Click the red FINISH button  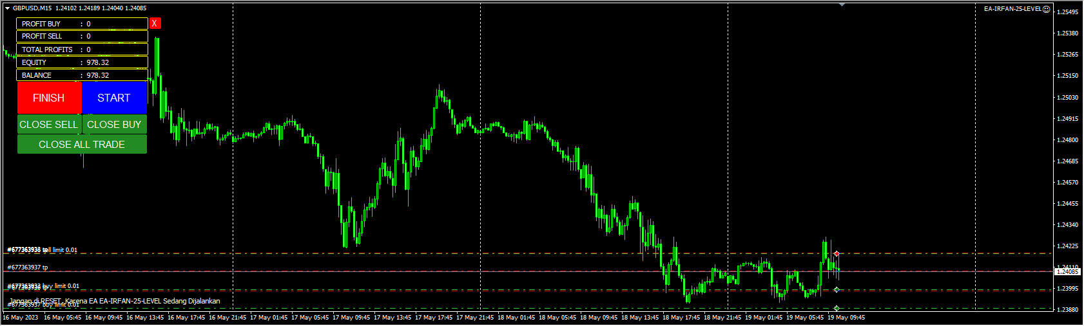point(50,98)
